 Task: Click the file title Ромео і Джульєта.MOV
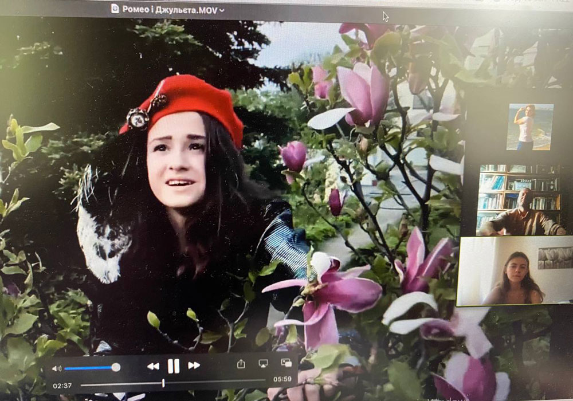pos(170,10)
